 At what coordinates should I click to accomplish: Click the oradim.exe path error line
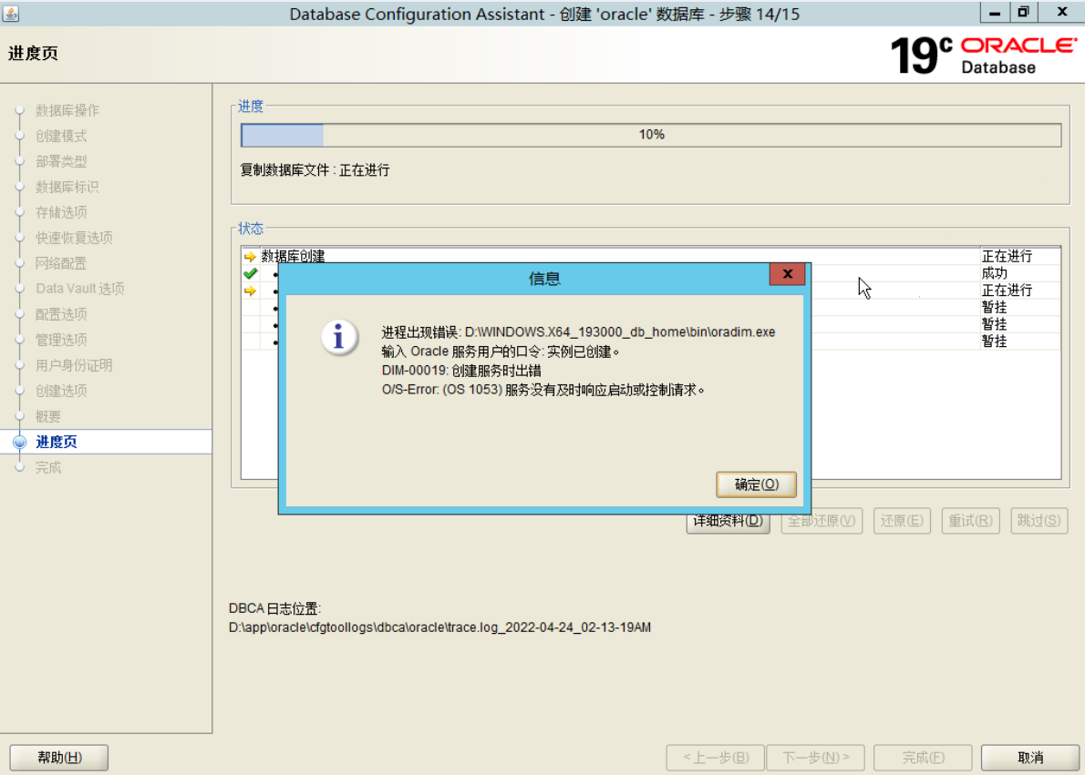click(x=578, y=331)
